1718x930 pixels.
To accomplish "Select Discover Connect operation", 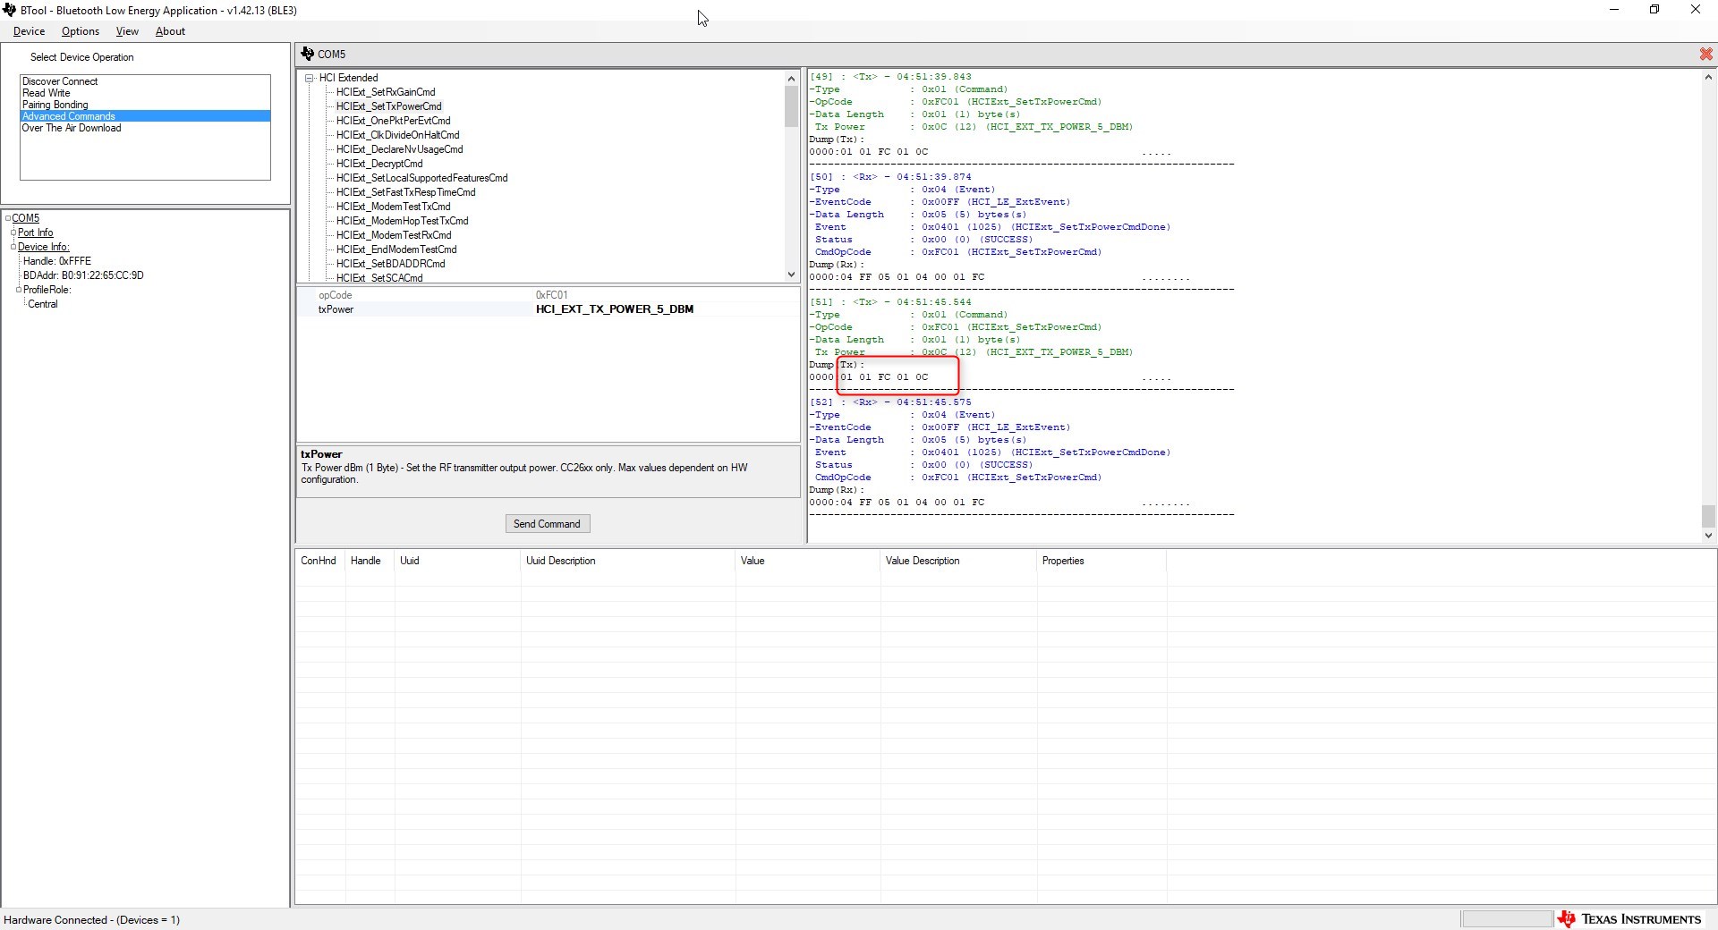I will click(145, 81).
